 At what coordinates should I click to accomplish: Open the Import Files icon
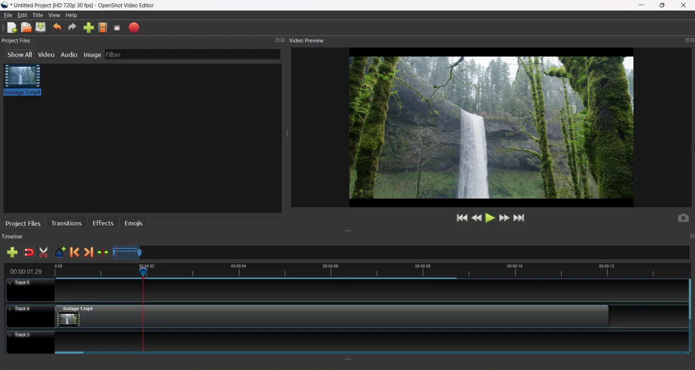pyautogui.click(x=89, y=28)
